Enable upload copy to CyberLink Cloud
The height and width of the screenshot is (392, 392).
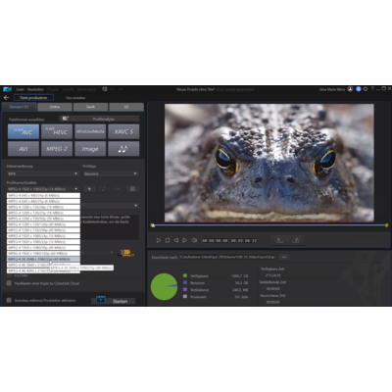click(9, 283)
